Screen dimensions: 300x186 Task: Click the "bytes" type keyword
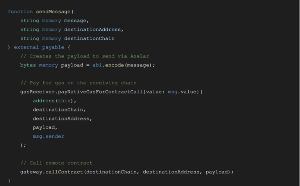28,65
